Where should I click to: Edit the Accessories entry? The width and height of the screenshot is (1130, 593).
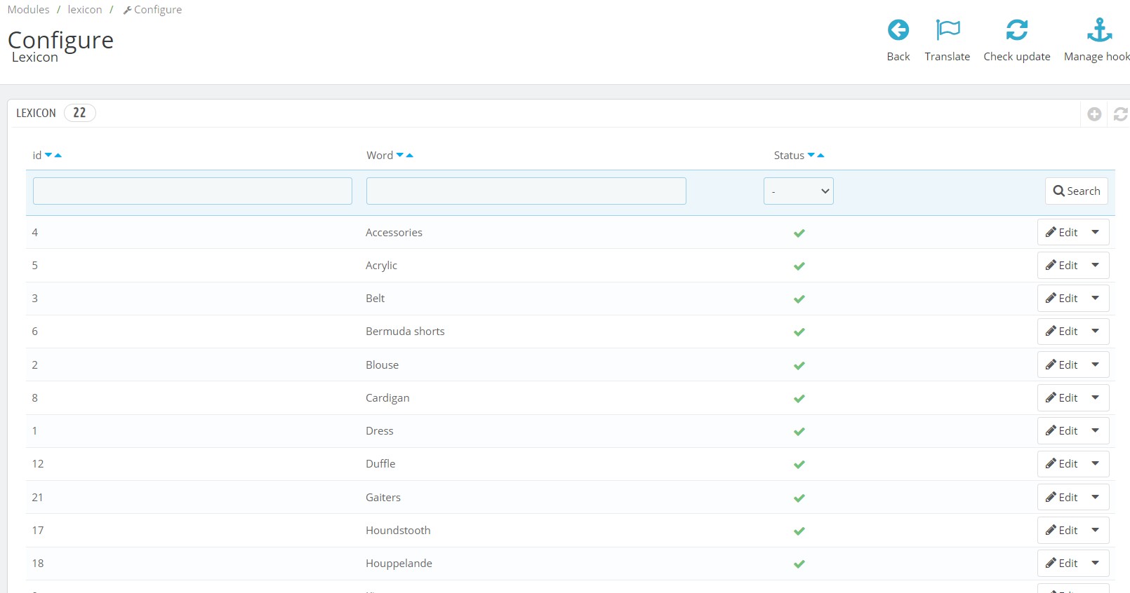click(x=1061, y=232)
